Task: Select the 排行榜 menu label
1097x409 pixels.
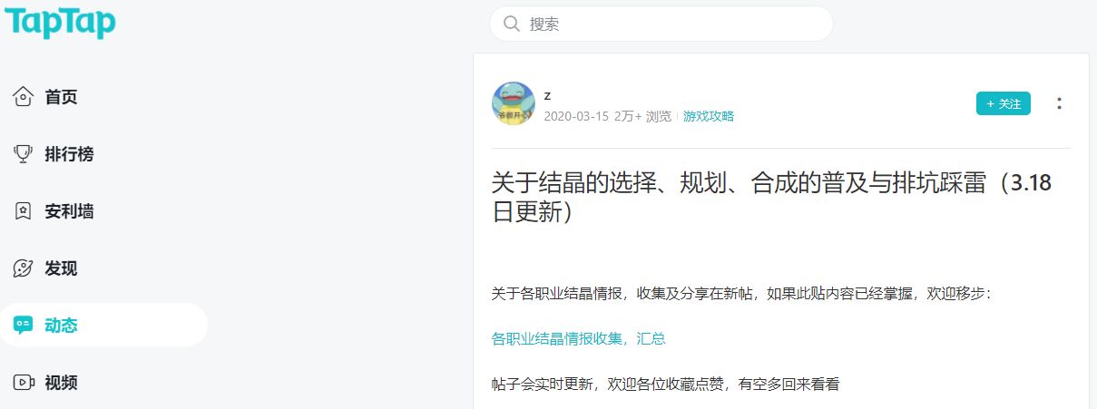Action: (x=69, y=154)
